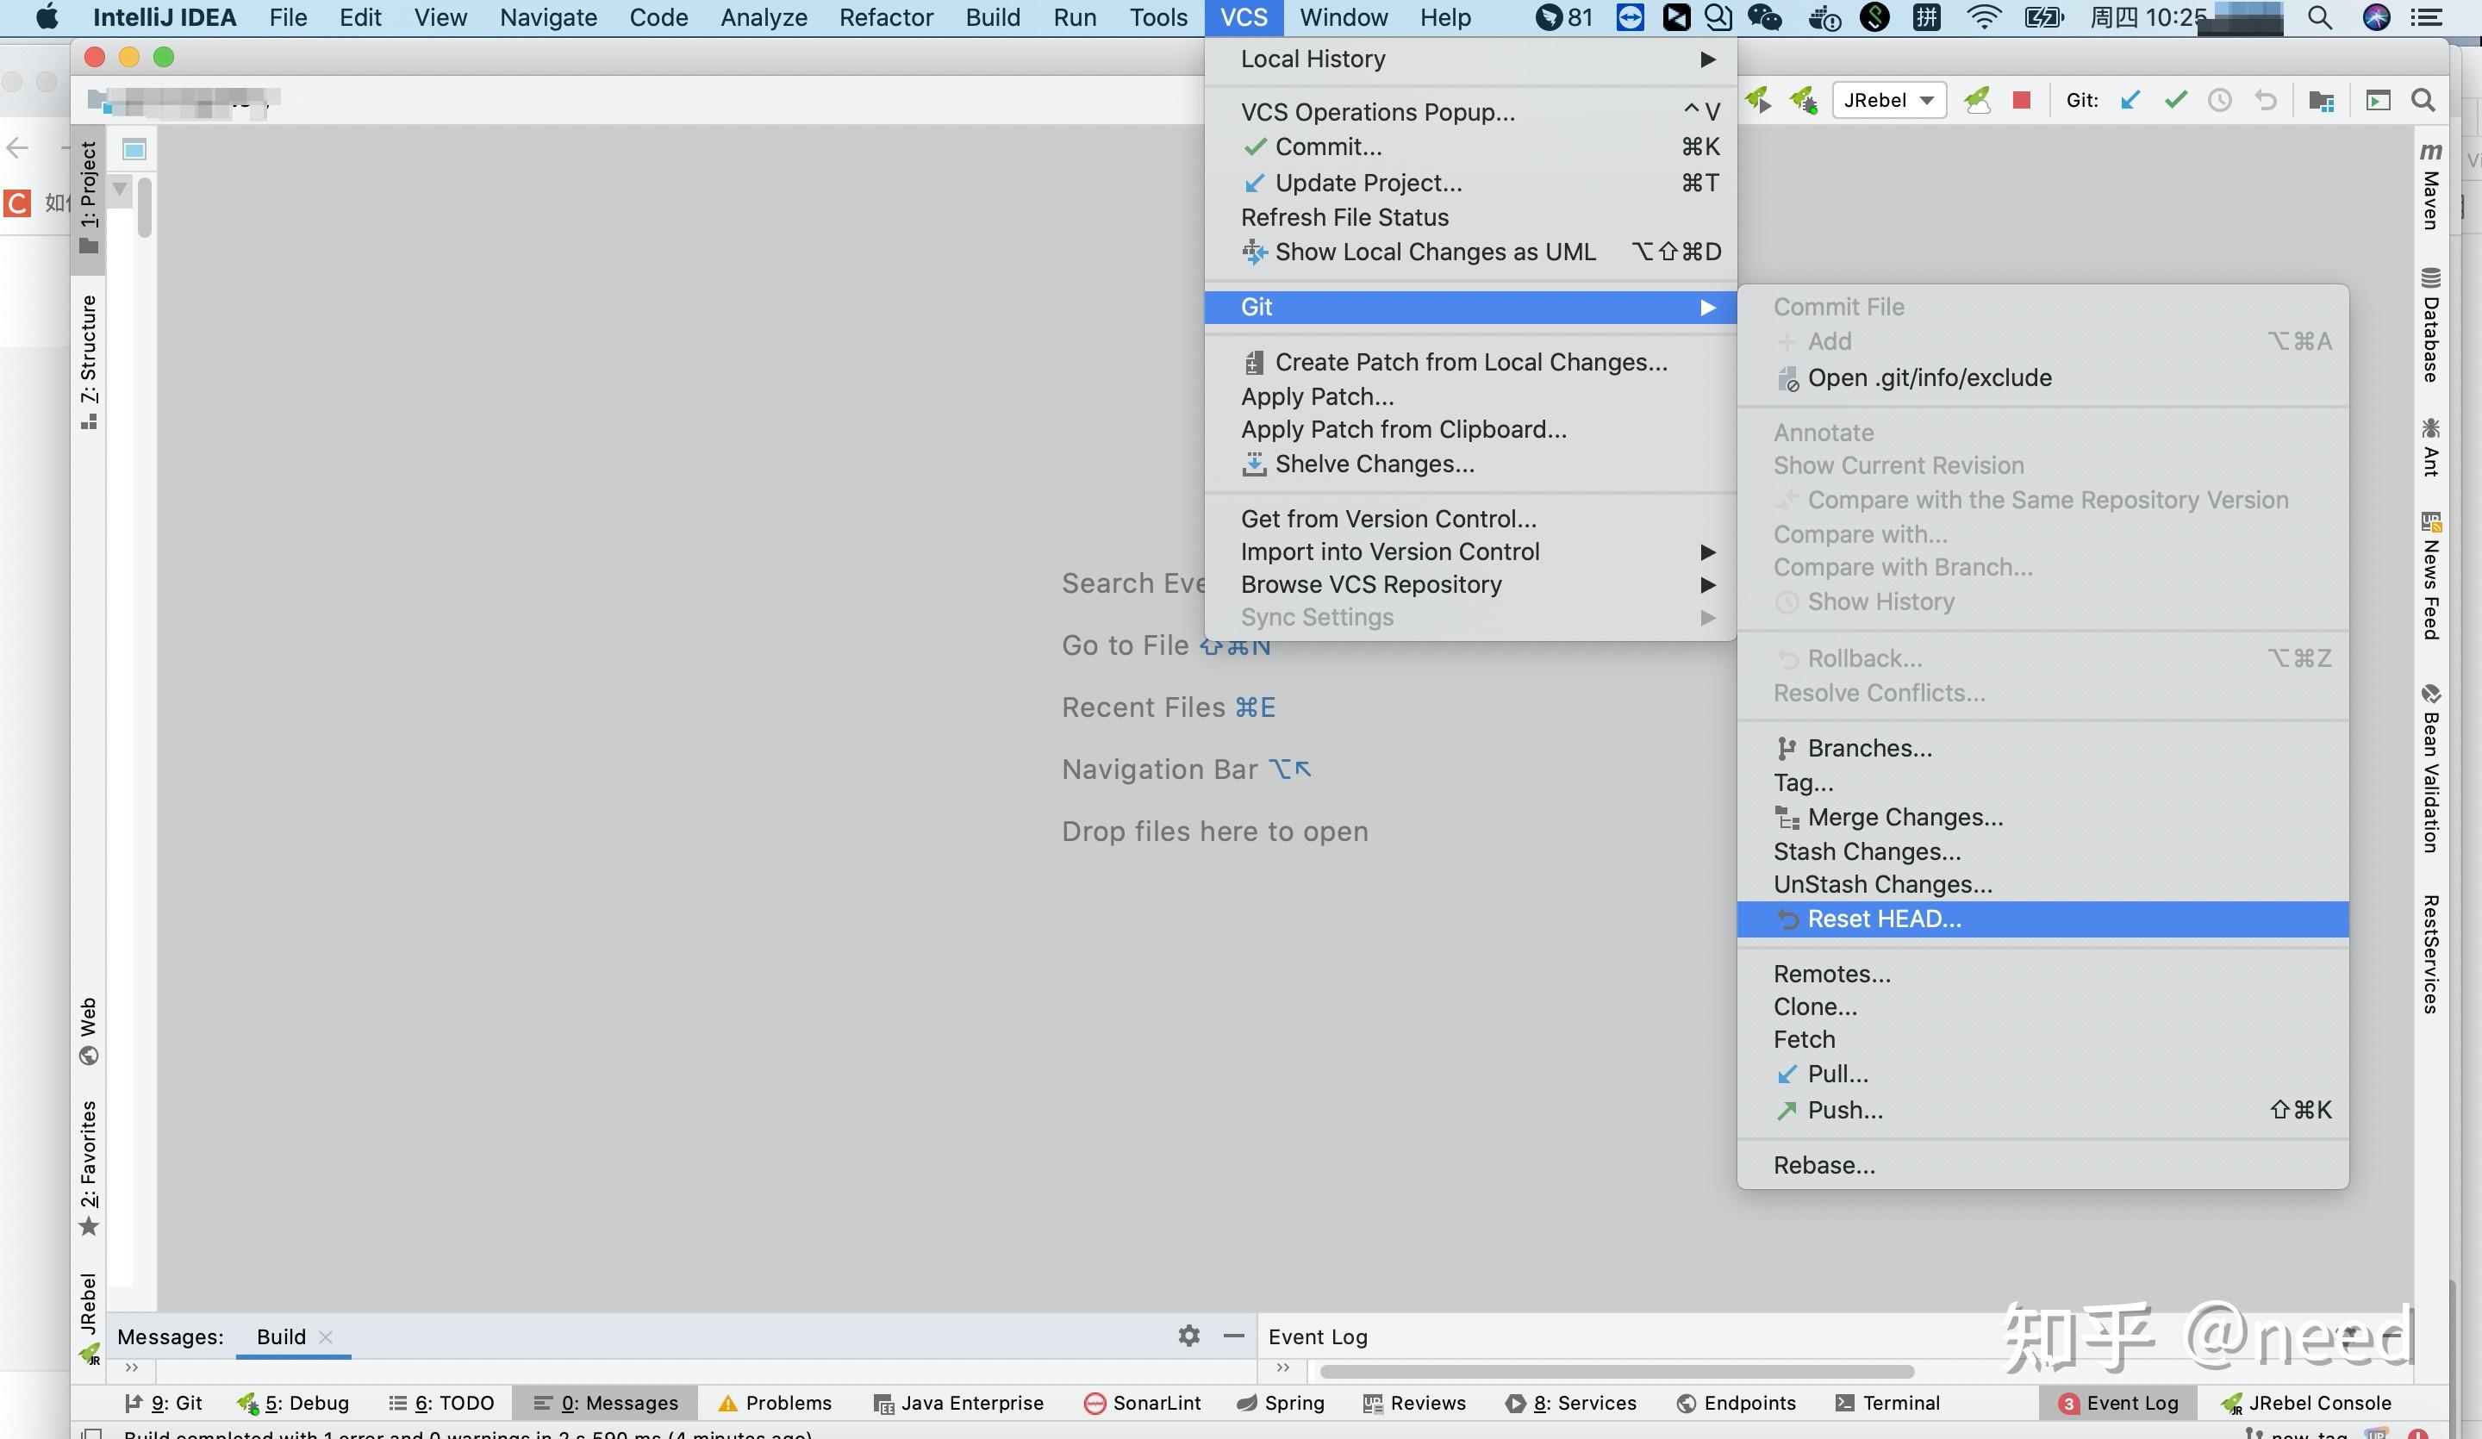Click the Run Anything toolbar icon
Image resolution: width=2482 pixels, height=1439 pixels.
2378,101
